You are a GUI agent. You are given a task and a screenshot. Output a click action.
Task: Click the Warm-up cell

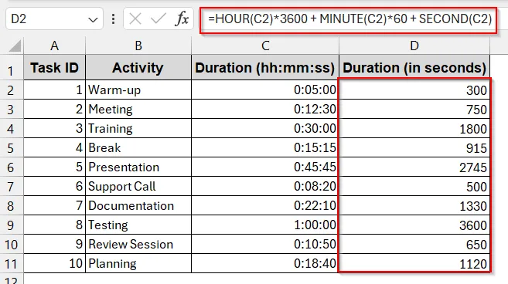pos(138,90)
